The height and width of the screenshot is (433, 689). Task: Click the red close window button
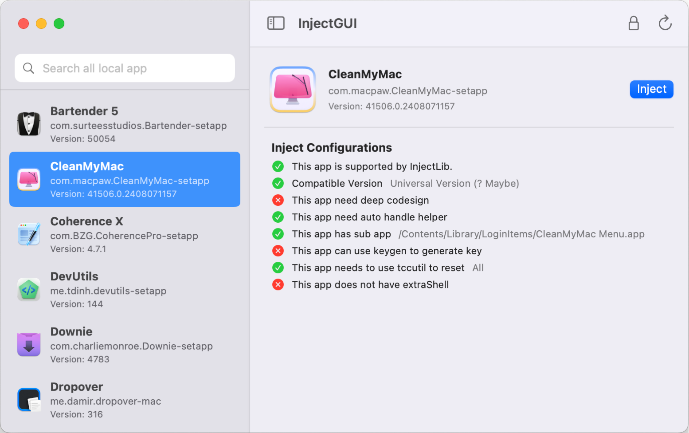tap(23, 24)
